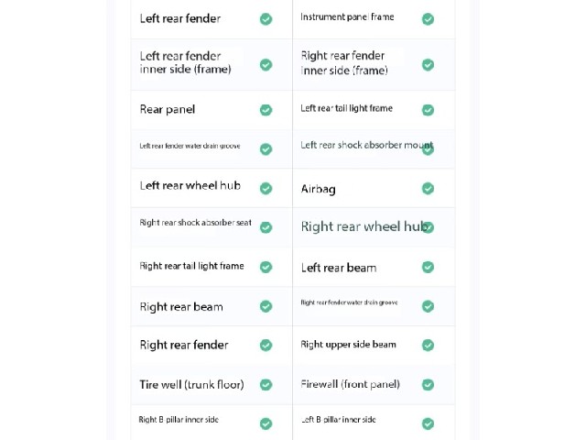Click the check next to Left rear tail light frame

point(428,110)
